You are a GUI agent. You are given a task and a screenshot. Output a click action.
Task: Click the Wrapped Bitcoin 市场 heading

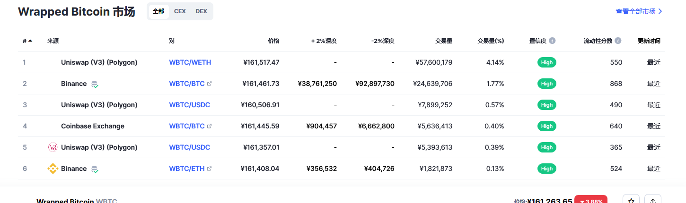pyautogui.click(x=77, y=12)
